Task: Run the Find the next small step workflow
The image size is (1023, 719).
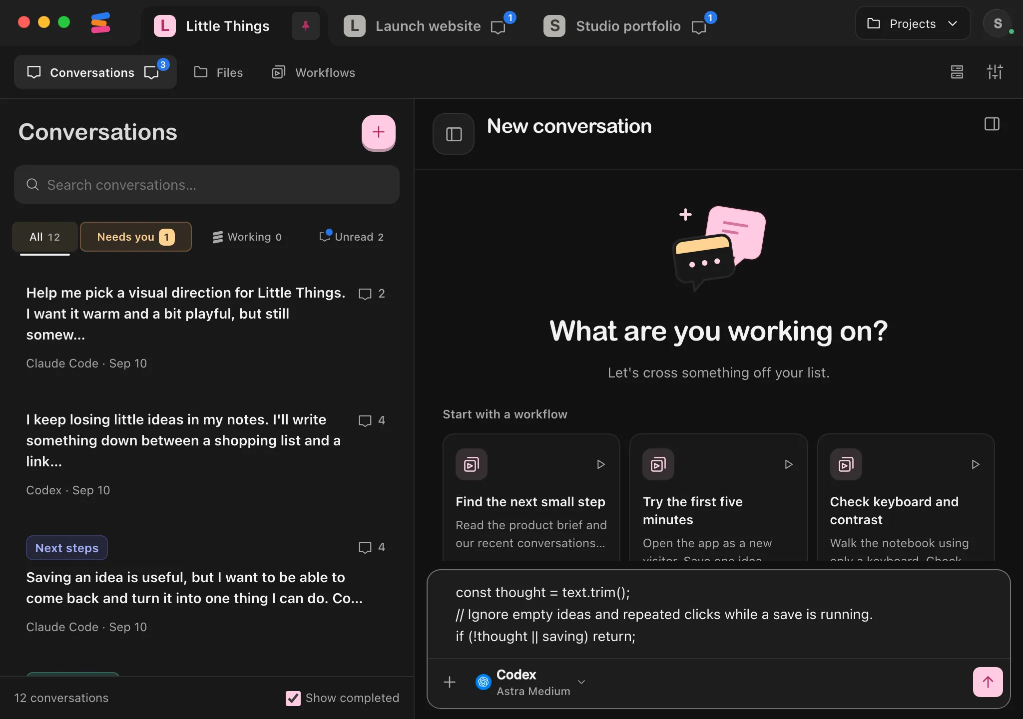Action: tap(601, 464)
